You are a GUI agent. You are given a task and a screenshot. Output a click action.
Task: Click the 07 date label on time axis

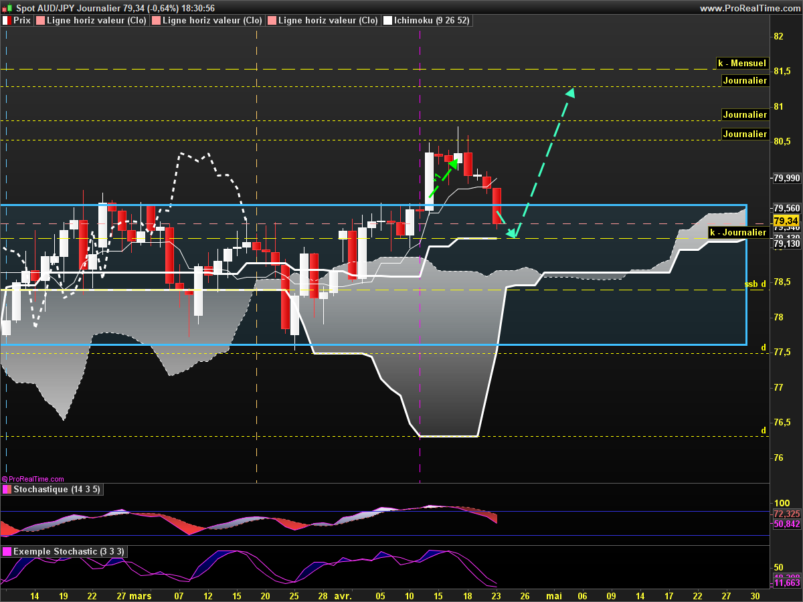point(179,595)
